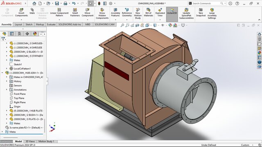Viewport: 262px width, 147px height.
Task: Click the Rebuild traffic light icon
Action: click(99, 3)
